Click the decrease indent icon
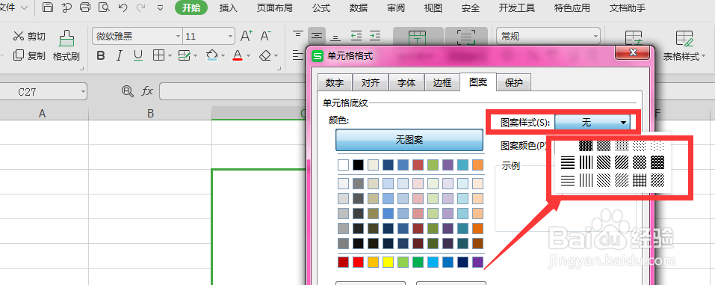Viewport: 715px width, 285px height. (356, 36)
